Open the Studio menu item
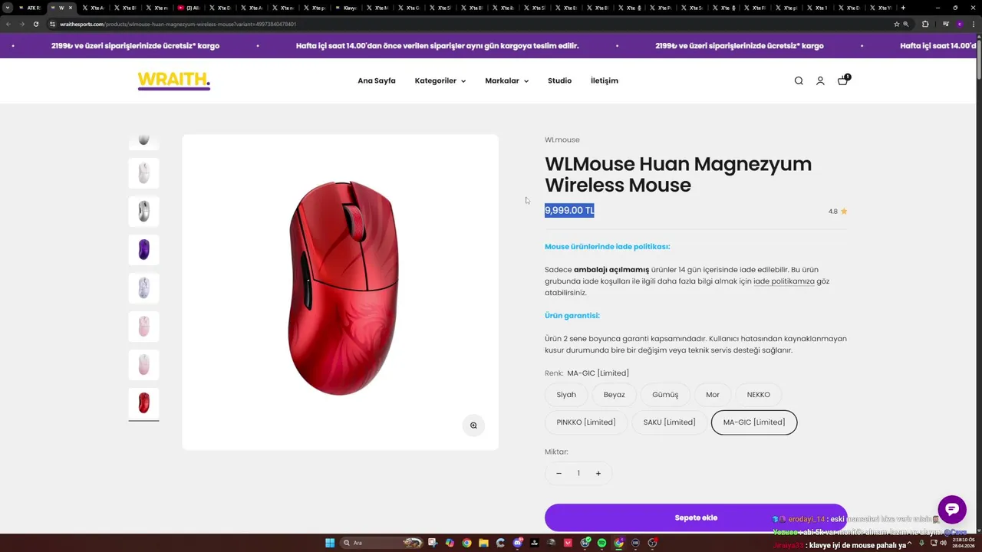 tap(559, 80)
